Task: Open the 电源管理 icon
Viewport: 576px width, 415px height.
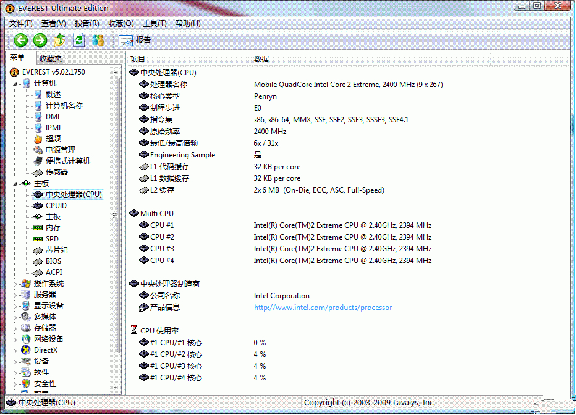Action: pyautogui.click(x=38, y=150)
